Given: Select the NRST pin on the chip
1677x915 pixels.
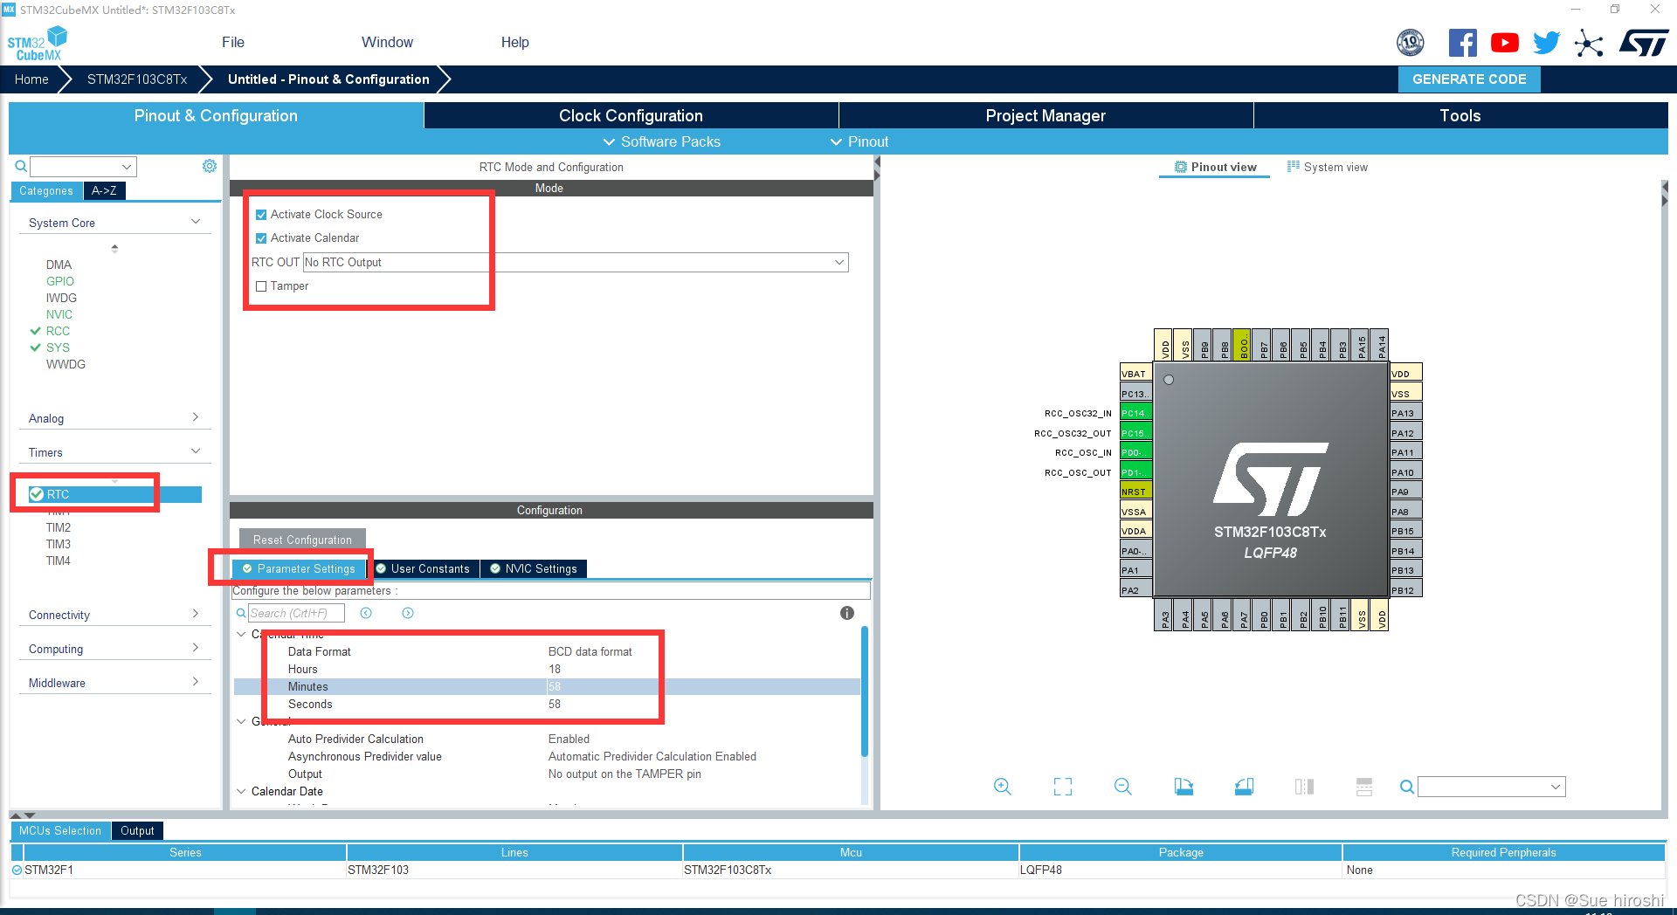Looking at the screenshot, I should 1136,492.
